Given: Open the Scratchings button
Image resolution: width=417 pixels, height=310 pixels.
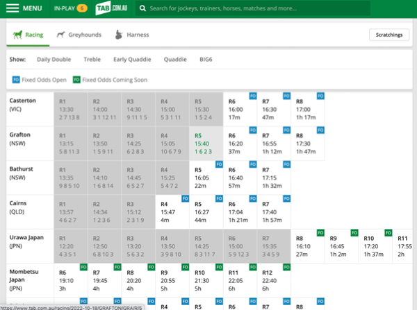Looking at the screenshot, I should 389,35.
